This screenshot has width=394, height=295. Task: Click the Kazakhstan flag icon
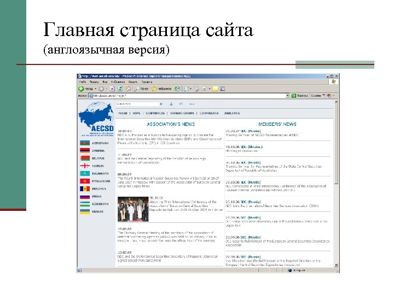(85, 173)
